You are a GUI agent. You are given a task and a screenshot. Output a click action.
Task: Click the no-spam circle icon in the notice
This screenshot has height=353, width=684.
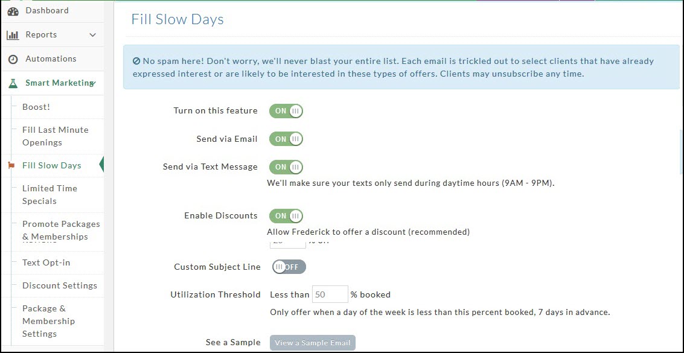[136, 61]
